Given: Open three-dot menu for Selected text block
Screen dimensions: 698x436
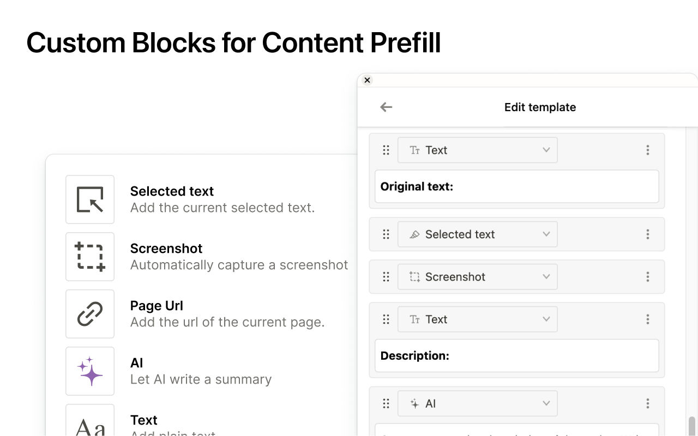Looking at the screenshot, I should click(648, 234).
